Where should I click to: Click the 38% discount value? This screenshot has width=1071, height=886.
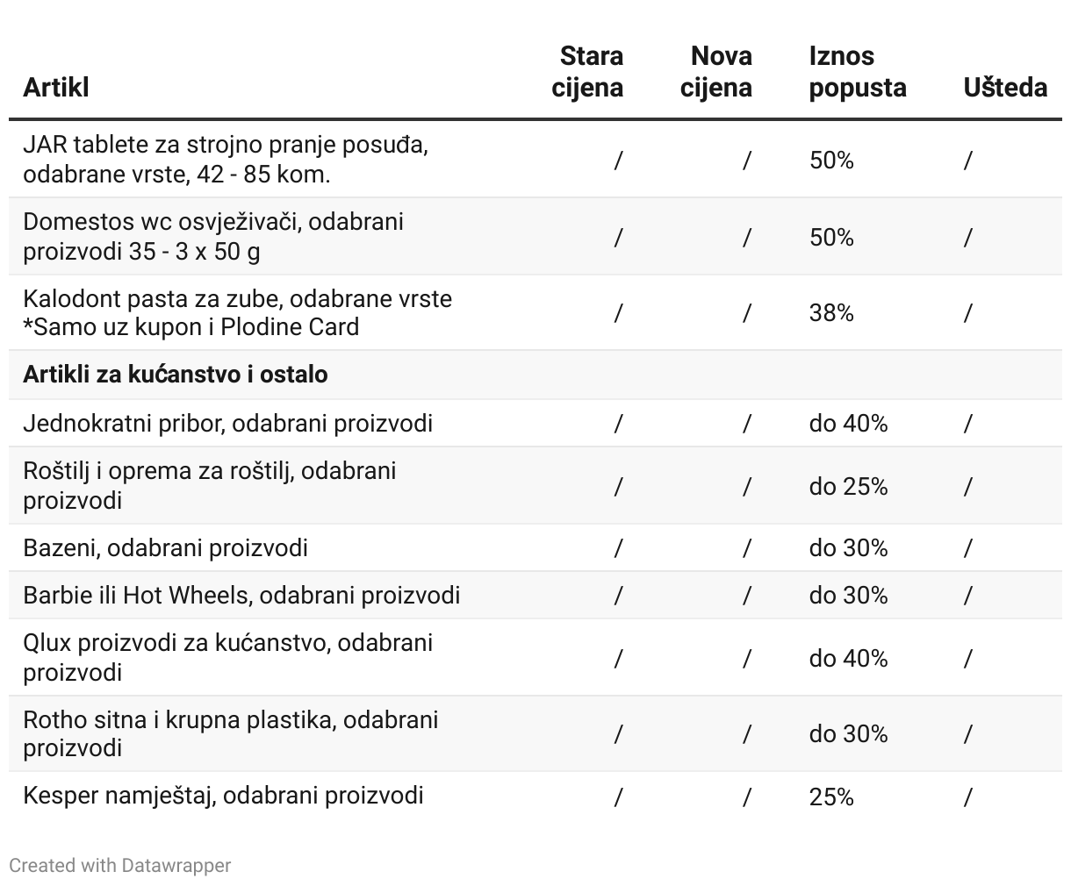[x=831, y=313]
